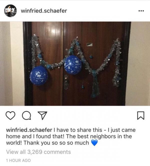150x166 pixels.
Task: Click the caption phrase 'Thank you so so so much'
Action: point(56,143)
